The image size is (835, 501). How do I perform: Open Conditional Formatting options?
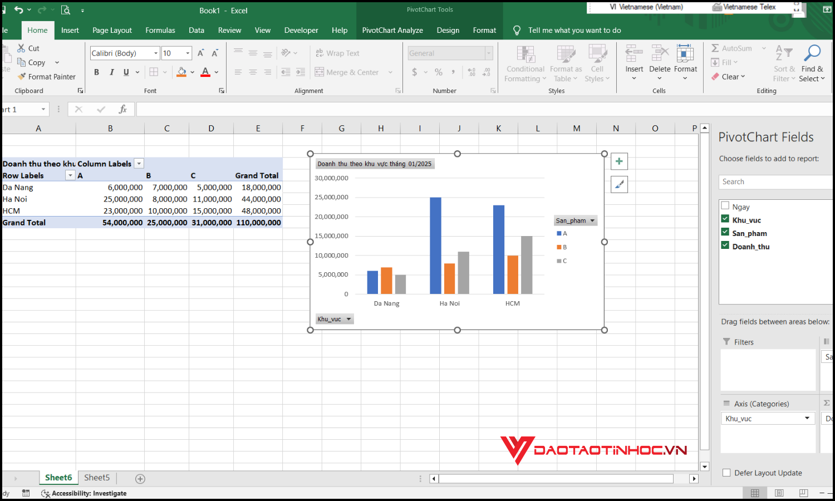click(x=524, y=63)
